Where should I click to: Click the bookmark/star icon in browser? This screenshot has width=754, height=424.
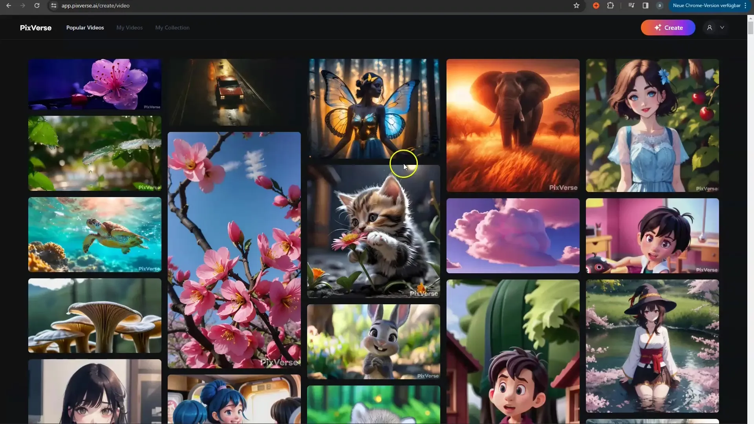(577, 5)
